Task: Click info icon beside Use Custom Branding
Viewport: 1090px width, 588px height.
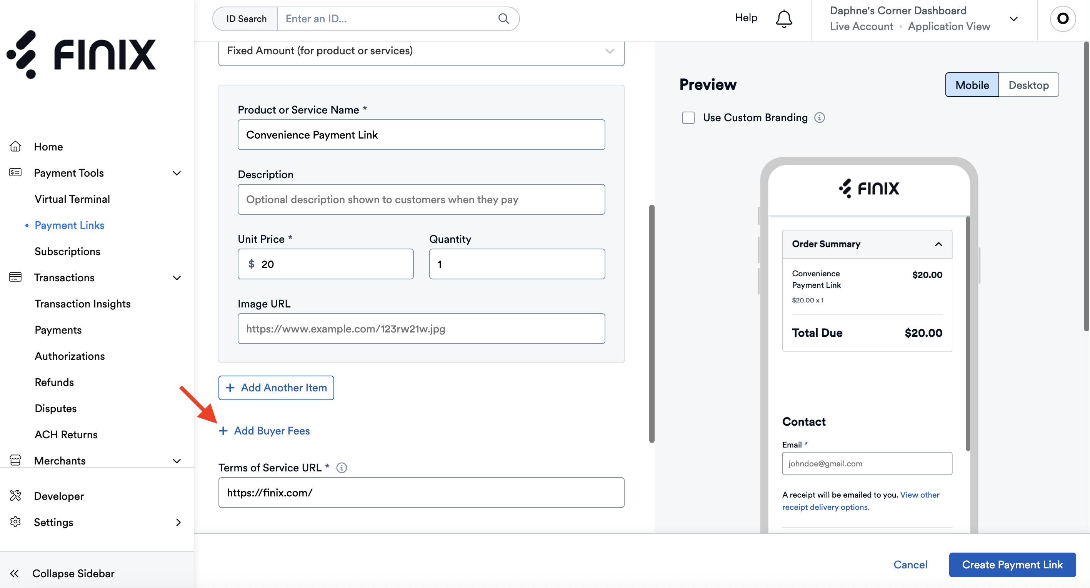Action: tap(820, 117)
